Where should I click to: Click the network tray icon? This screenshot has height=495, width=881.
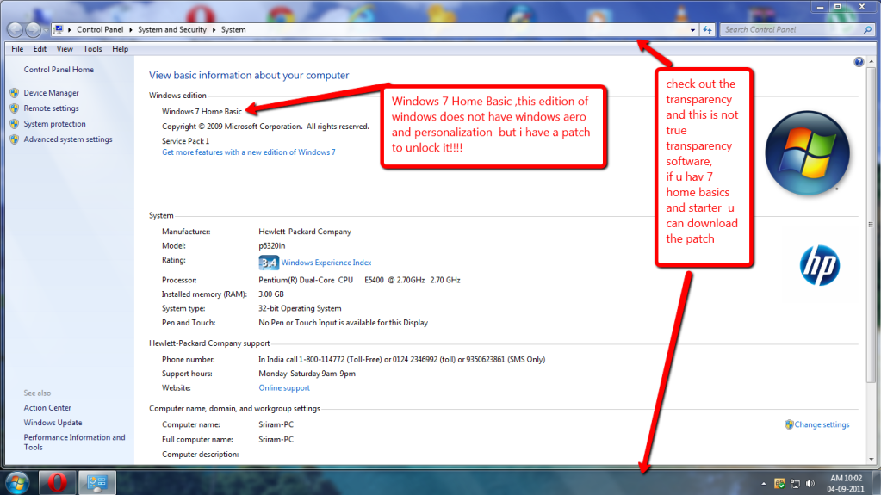point(795,483)
